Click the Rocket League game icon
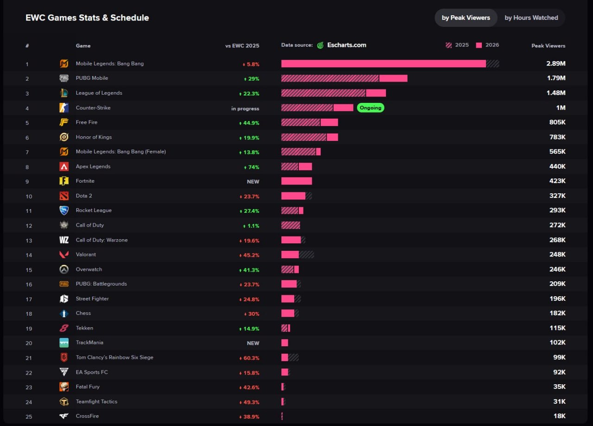This screenshot has height=426, width=593. (64, 210)
